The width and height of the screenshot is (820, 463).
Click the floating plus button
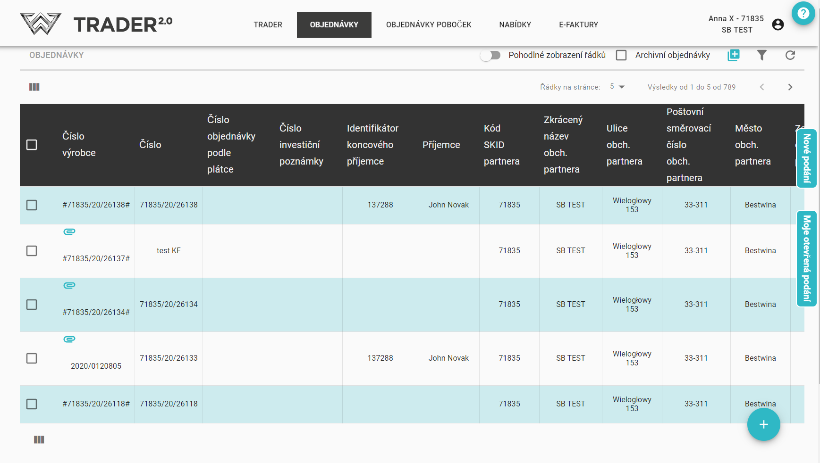763,424
